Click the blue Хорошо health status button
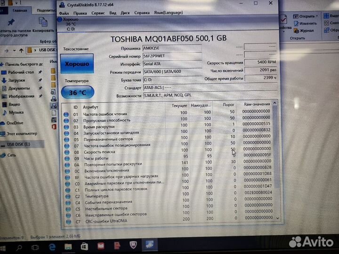The height and width of the screenshot is (254, 339). coord(77,63)
